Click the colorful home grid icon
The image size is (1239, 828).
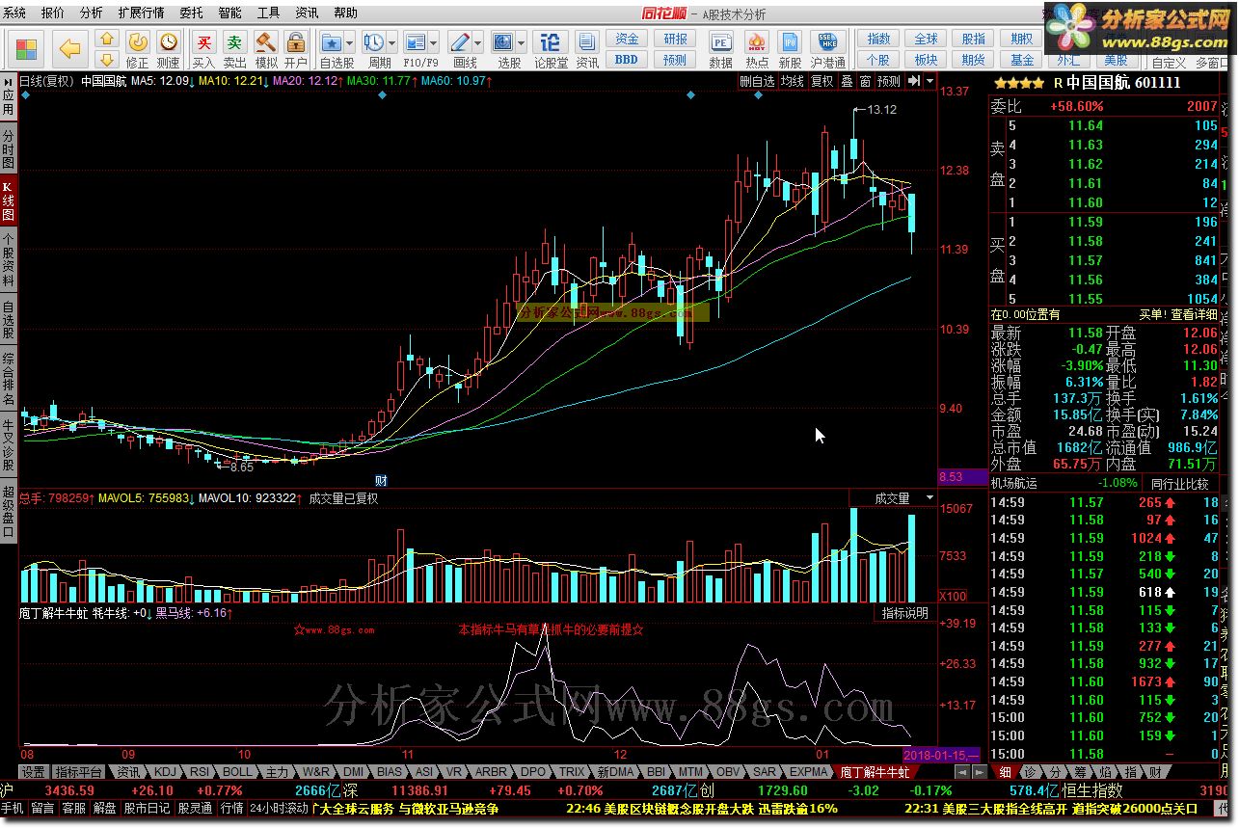coord(26,48)
